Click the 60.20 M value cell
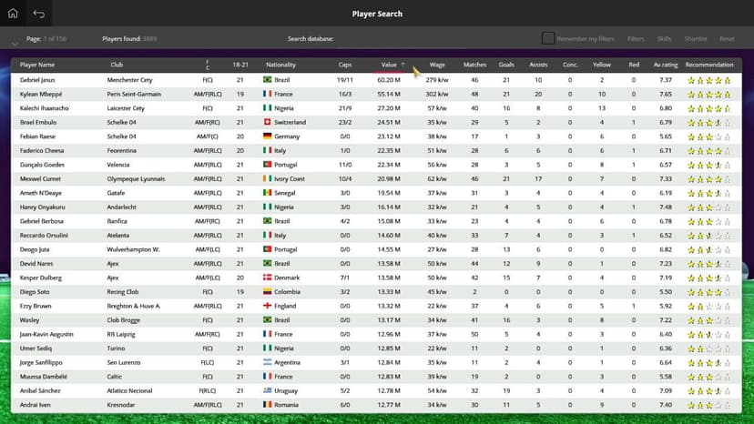The height and width of the screenshot is (424, 754). pos(389,80)
